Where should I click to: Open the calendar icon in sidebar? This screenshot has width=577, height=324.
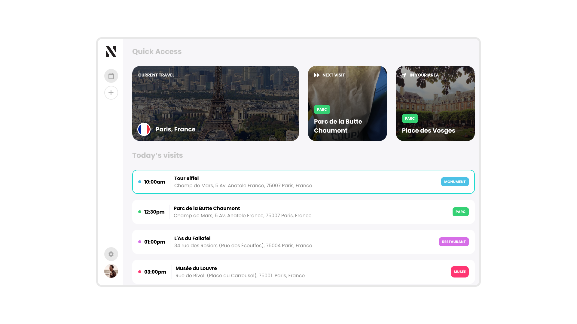coord(111,76)
